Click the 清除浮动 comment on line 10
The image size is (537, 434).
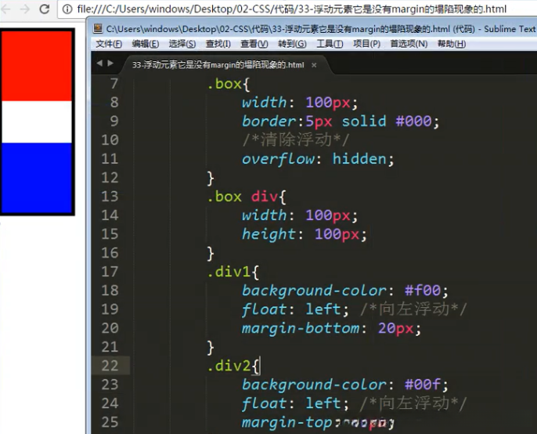click(x=296, y=140)
